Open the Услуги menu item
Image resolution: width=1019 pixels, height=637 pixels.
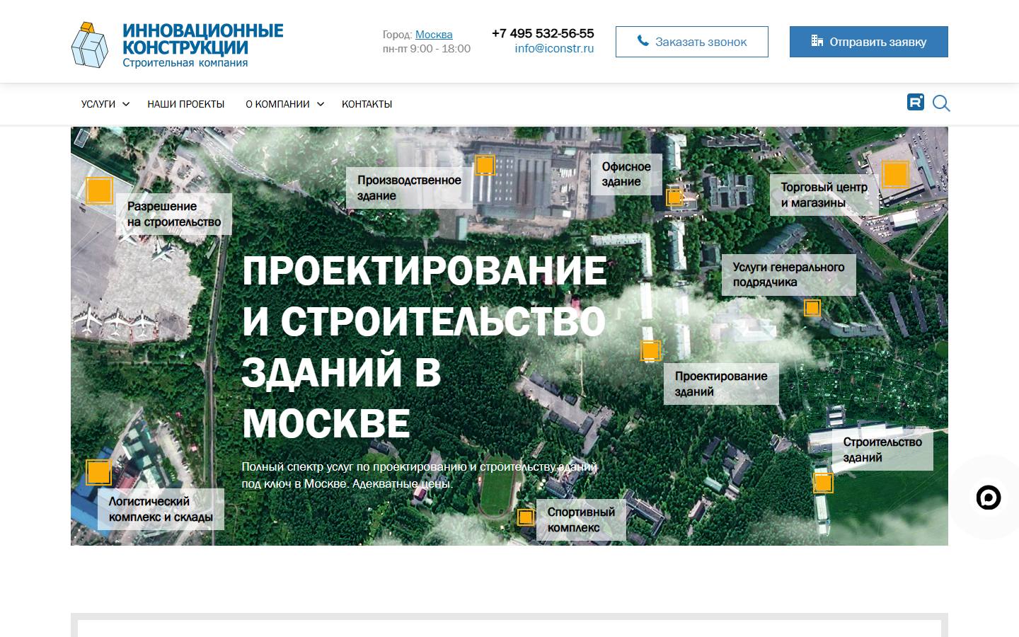[98, 104]
